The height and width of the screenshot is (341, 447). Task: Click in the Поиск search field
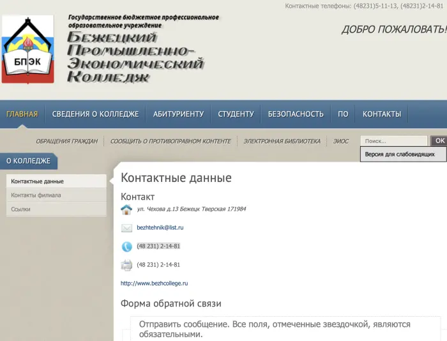(x=393, y=141)
